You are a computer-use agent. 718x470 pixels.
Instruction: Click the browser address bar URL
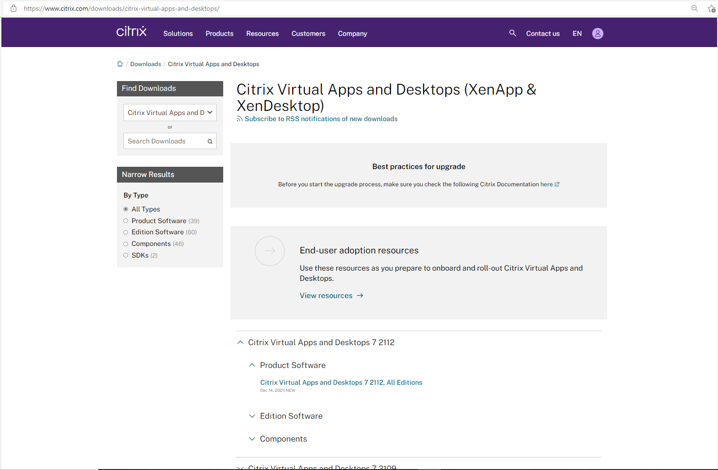(122, 8)
